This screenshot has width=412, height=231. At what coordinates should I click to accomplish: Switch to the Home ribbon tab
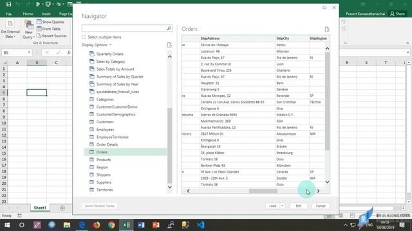tap(28, 13)
